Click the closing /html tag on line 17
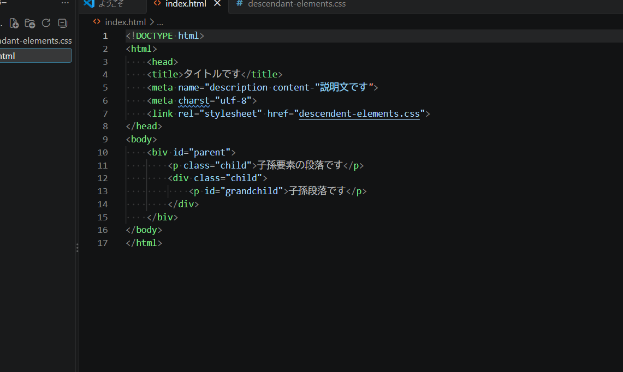This screenshot has width=623, height=372. tap(144, 243)
